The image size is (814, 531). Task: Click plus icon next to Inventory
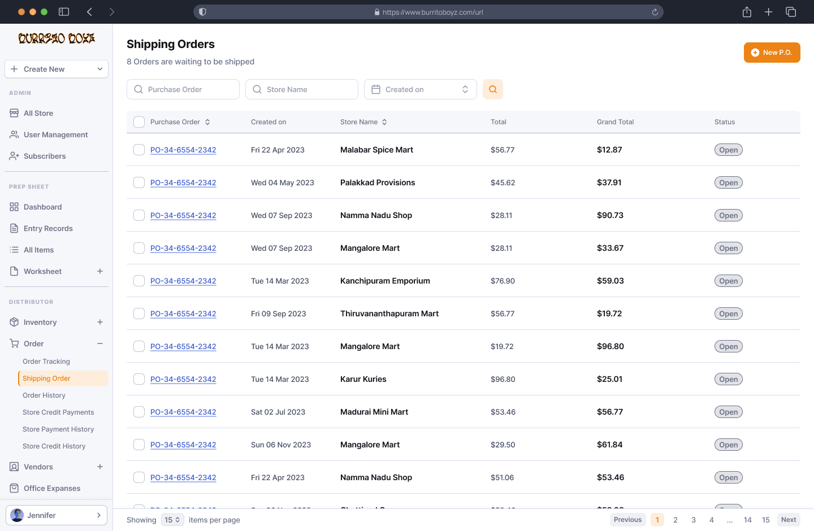point(100,322)
